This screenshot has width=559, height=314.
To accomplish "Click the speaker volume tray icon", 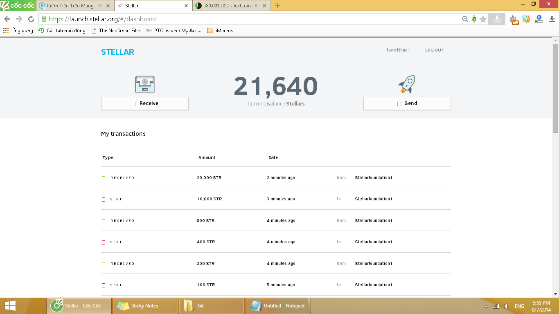I will pos(507,306).
